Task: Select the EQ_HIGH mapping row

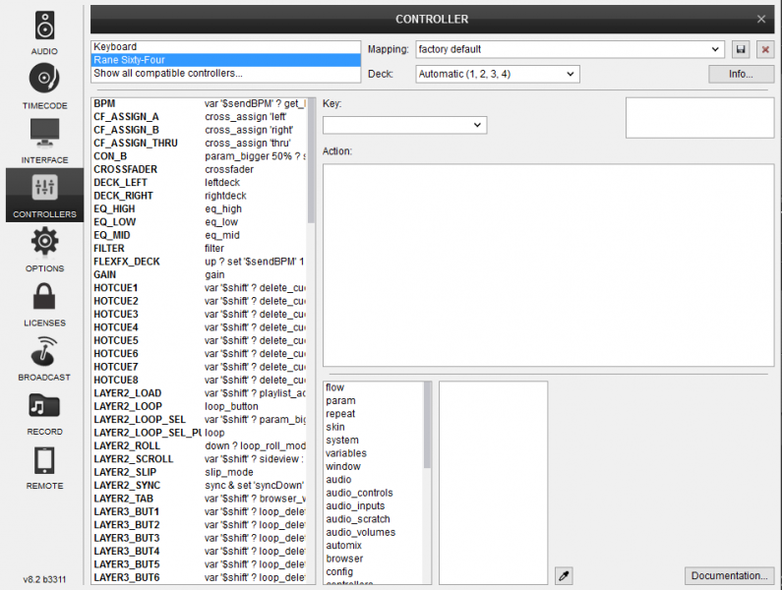Action: [200, 208]
